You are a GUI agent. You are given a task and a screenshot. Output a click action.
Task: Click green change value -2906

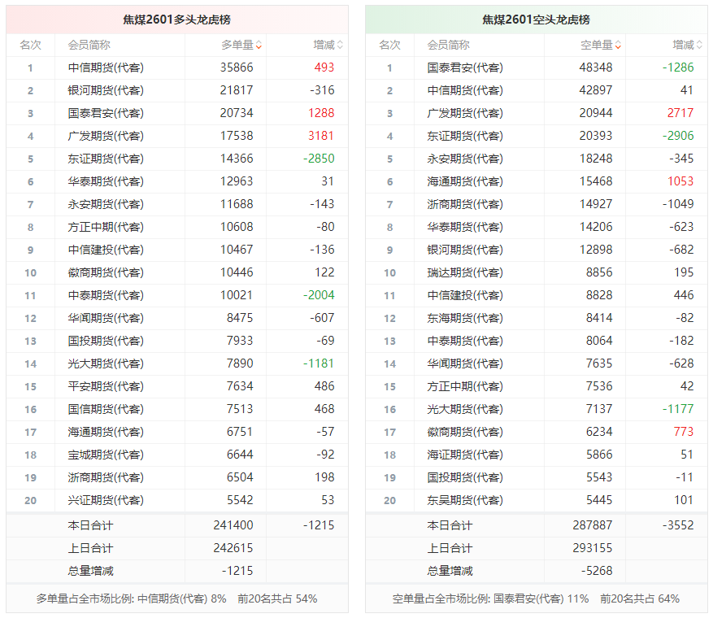click(678, 136)
